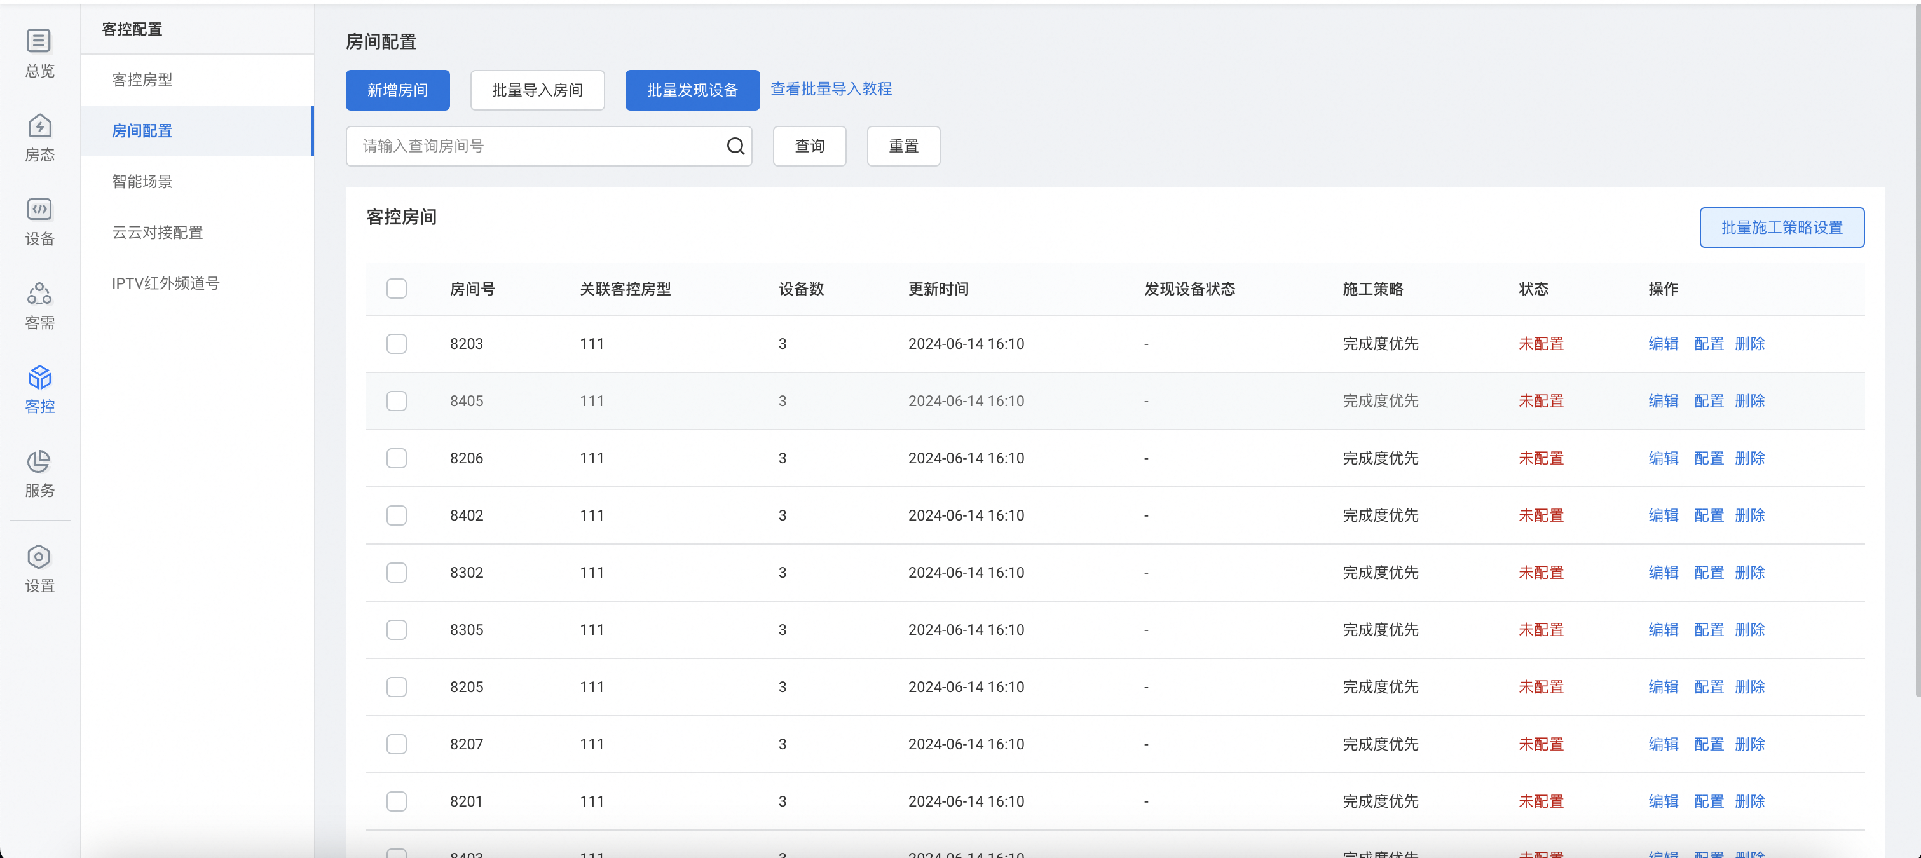Open the 房态 room status icon
Viewport: 1921px width, 858px height.
click(39, 125)
